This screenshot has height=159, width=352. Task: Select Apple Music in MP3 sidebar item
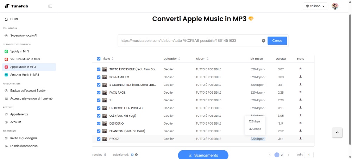(x=29, y=67)
